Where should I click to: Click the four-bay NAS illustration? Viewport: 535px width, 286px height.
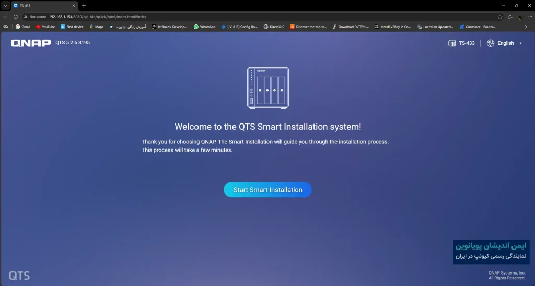[x=268, y=88]
